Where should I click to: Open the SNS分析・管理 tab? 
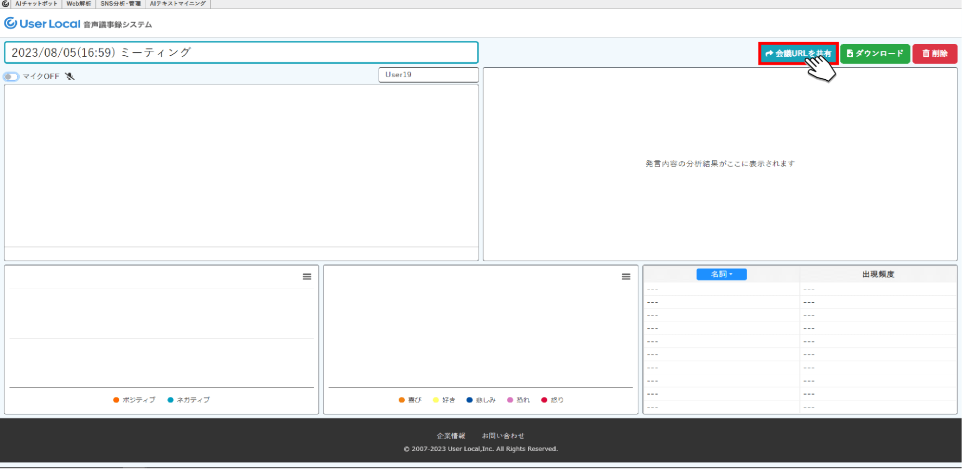120,3
